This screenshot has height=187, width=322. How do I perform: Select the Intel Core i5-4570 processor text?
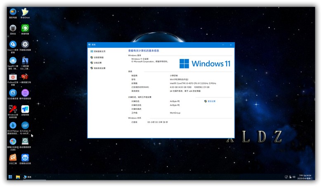point(193,83)
